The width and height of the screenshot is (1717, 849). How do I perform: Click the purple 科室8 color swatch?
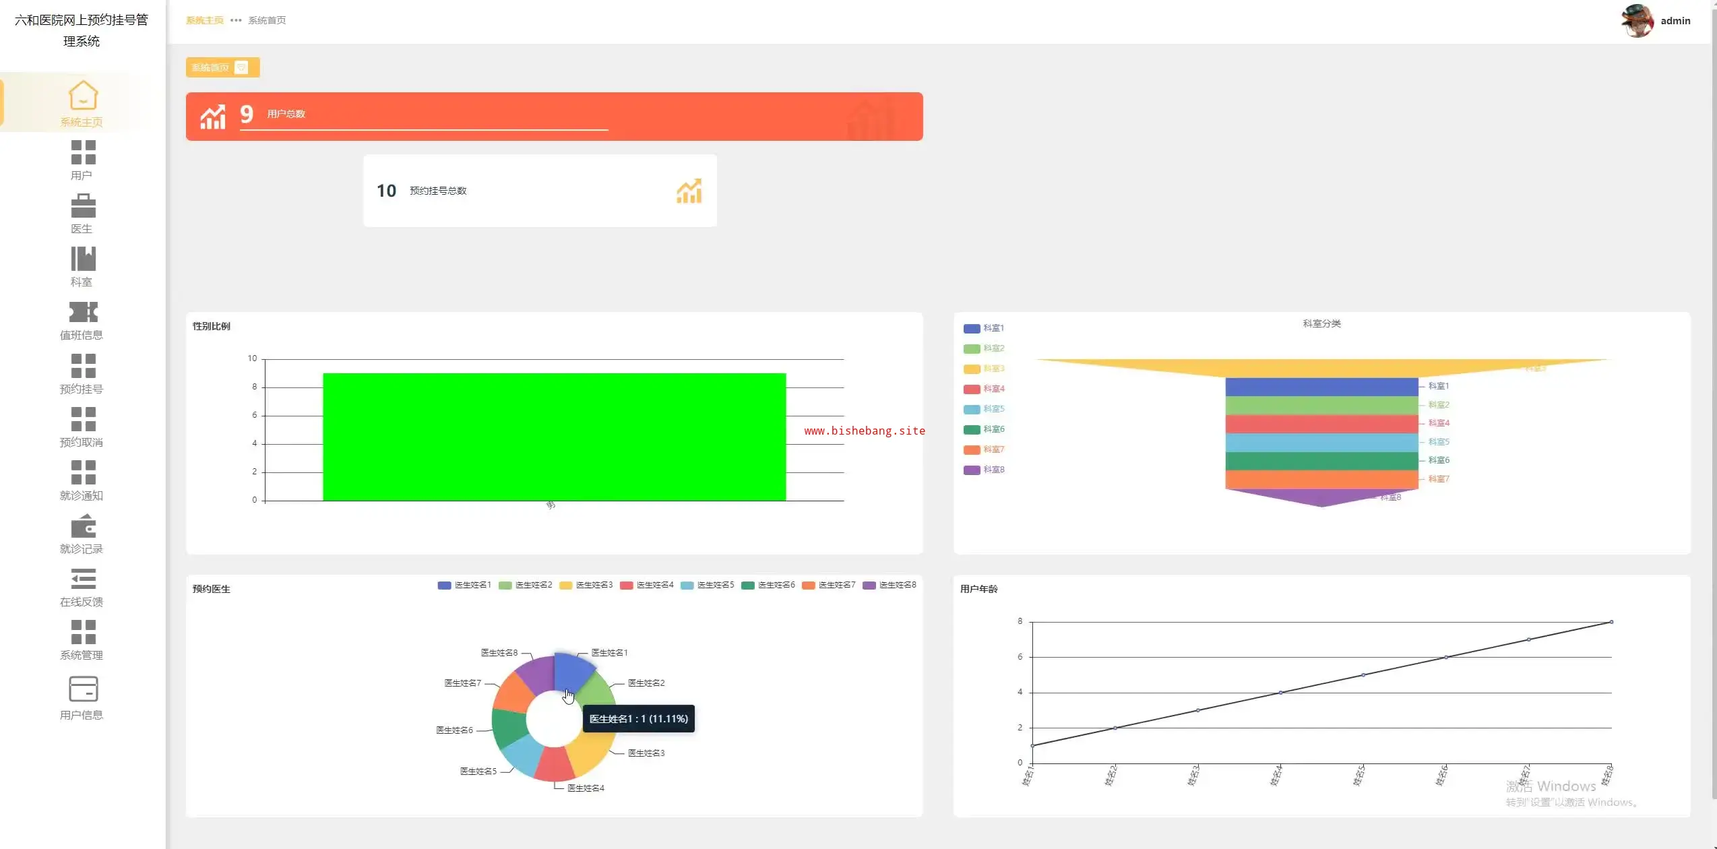point(972,470)
